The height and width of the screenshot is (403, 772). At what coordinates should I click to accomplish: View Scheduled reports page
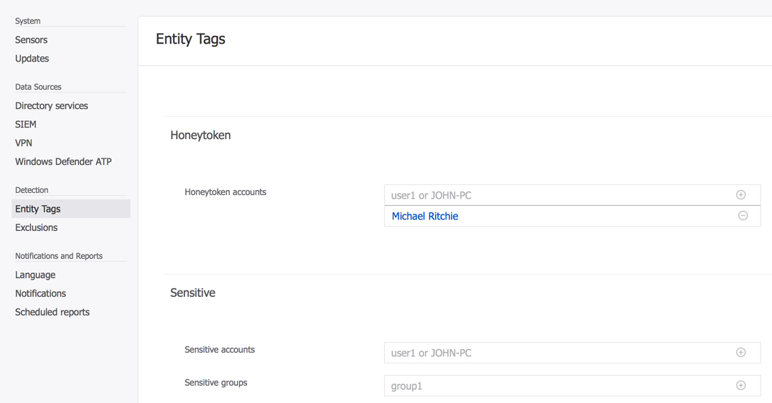tap(52, 313)
